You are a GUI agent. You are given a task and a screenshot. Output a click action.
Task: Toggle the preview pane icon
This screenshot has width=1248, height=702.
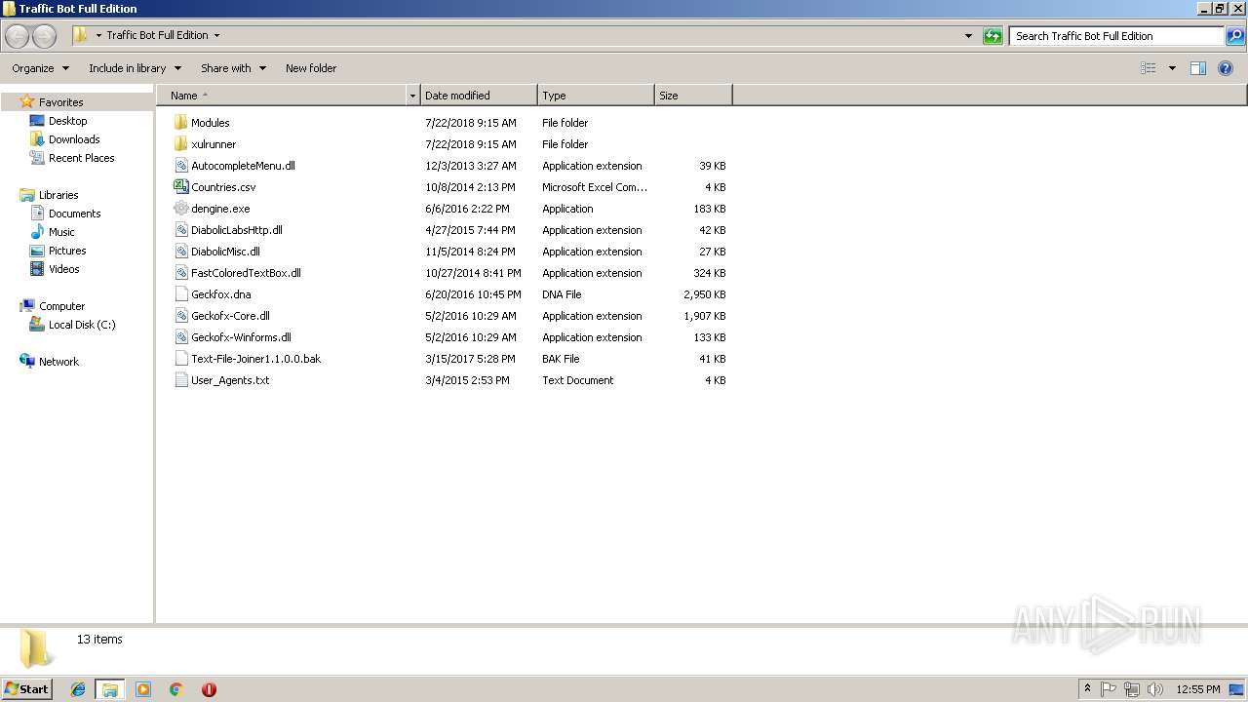pos(1198,68)
